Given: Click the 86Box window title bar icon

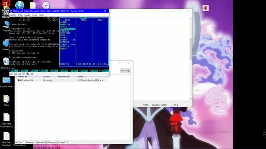Looking at the screenshot, I should click(x=11, y=11).
